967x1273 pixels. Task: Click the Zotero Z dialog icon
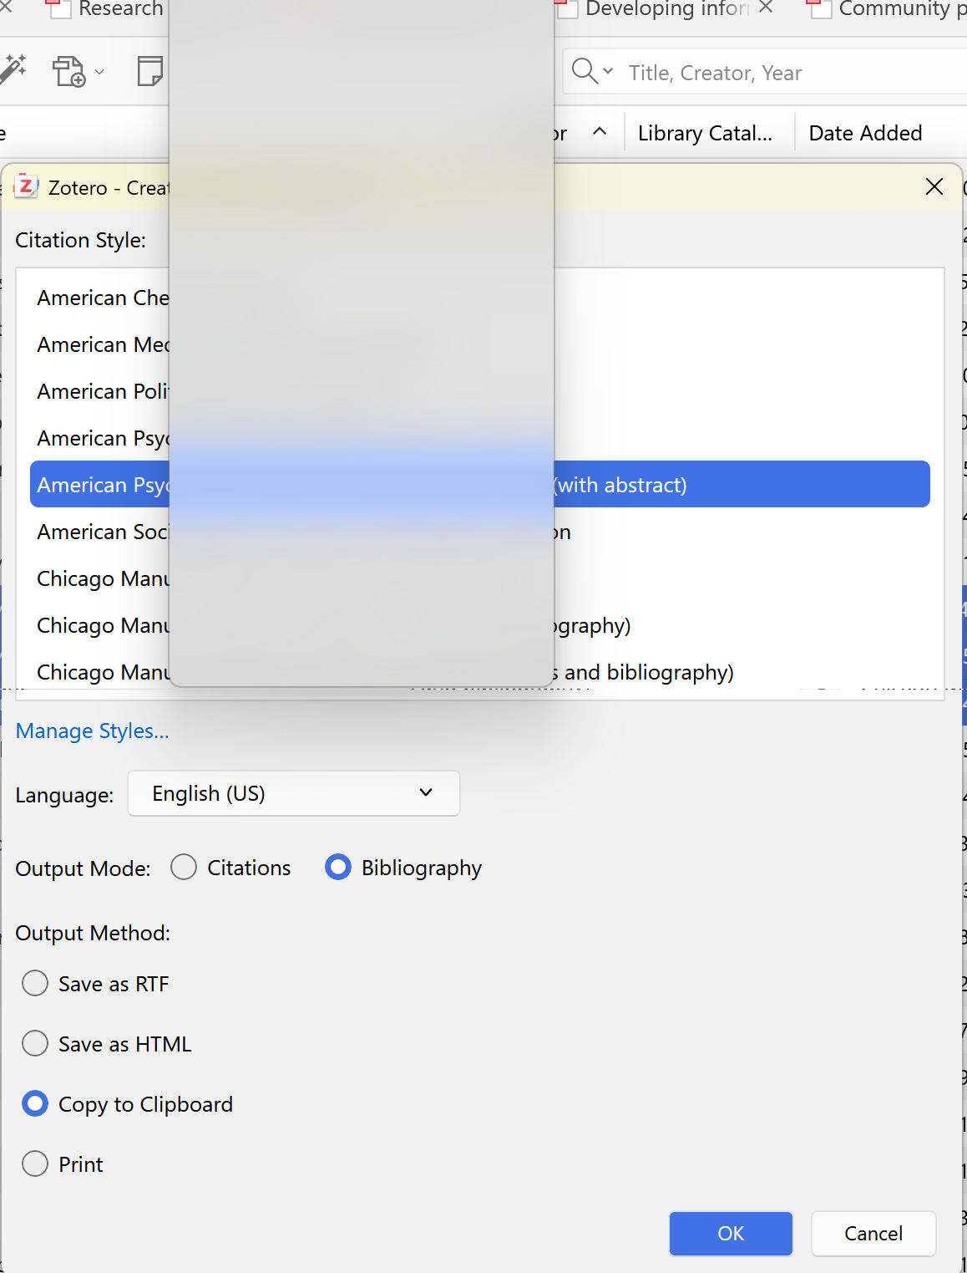point(26,186)
